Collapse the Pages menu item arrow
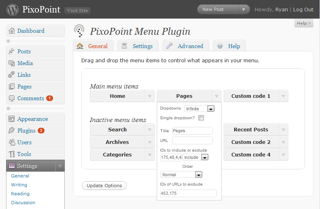The image size is (320, 209). click(x=217, y=96)
